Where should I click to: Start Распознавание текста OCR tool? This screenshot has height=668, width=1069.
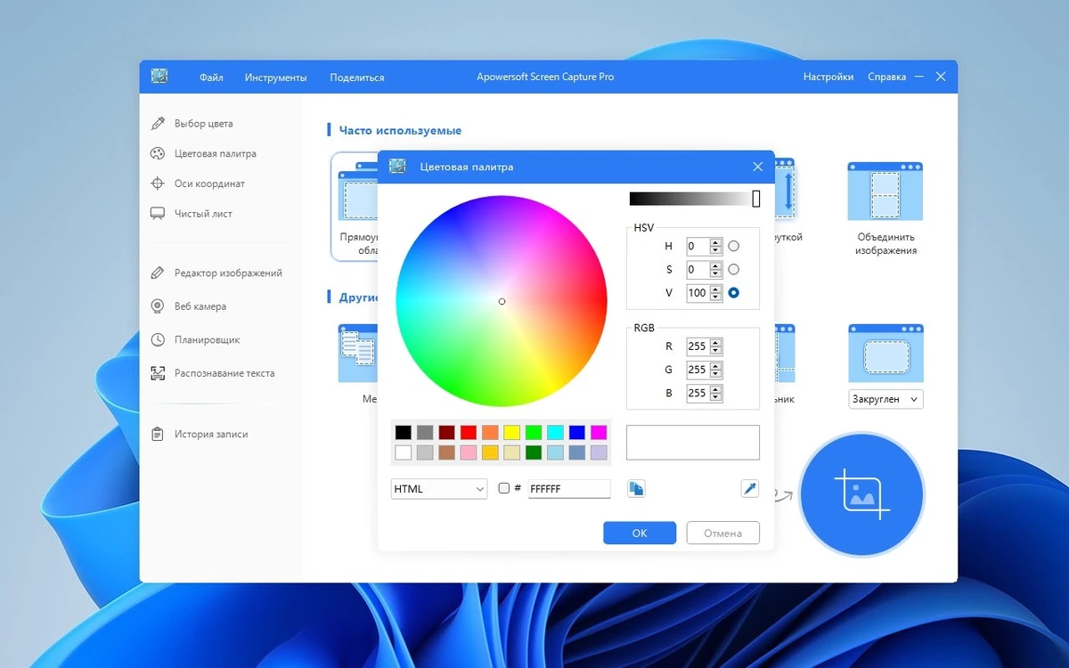[212, 373]
